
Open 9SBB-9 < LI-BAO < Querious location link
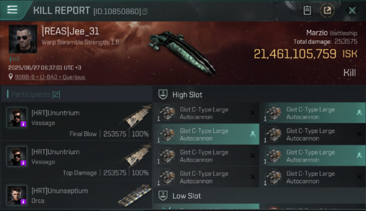tap(50, 77)
